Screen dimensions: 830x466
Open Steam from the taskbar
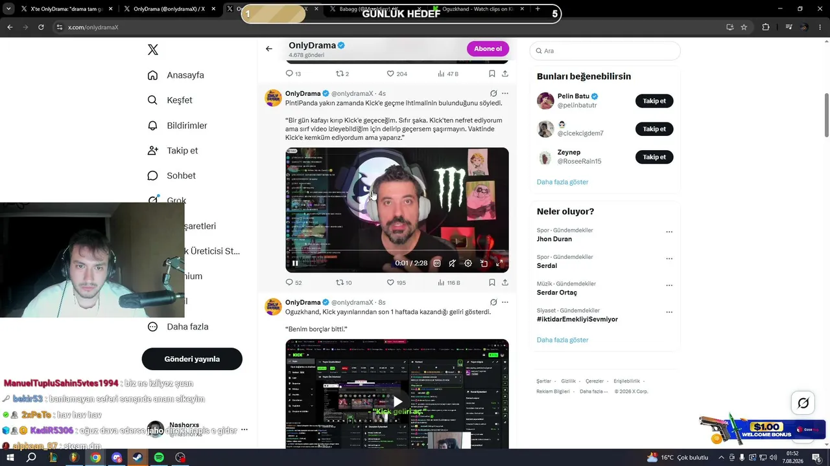coord(137,458)
